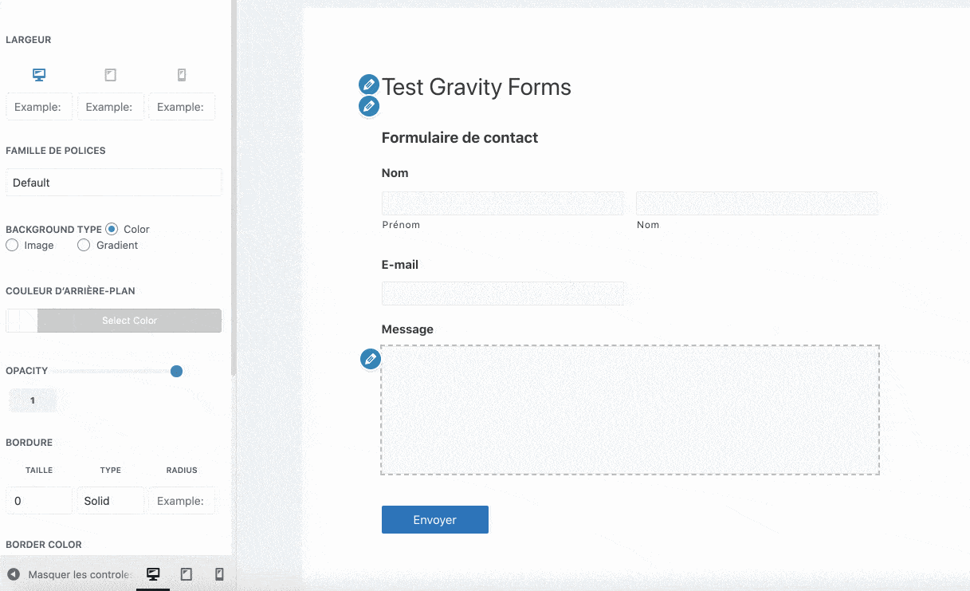Click edit pencil beside Test Gravity Forms title
The width and height of the screenshot is (970, 591).
pos(368,85)
